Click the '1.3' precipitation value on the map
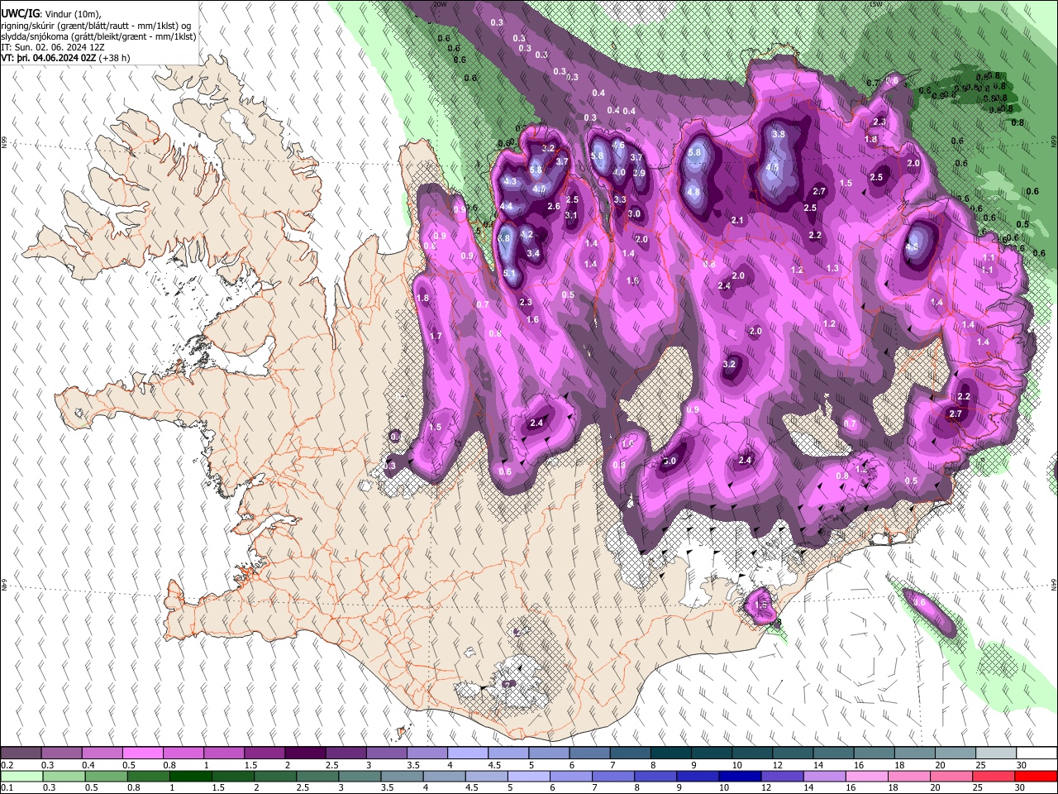Screen dimensions: 1058x794 832,268
